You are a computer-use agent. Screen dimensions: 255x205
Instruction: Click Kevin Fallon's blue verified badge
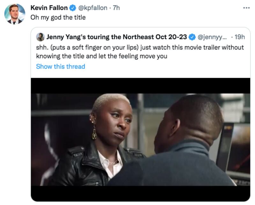(x=72, y=8)
